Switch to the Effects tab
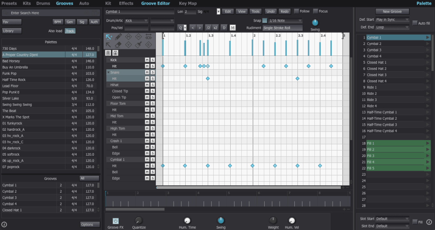The image size is (435, 230). (x=126, y=3)
